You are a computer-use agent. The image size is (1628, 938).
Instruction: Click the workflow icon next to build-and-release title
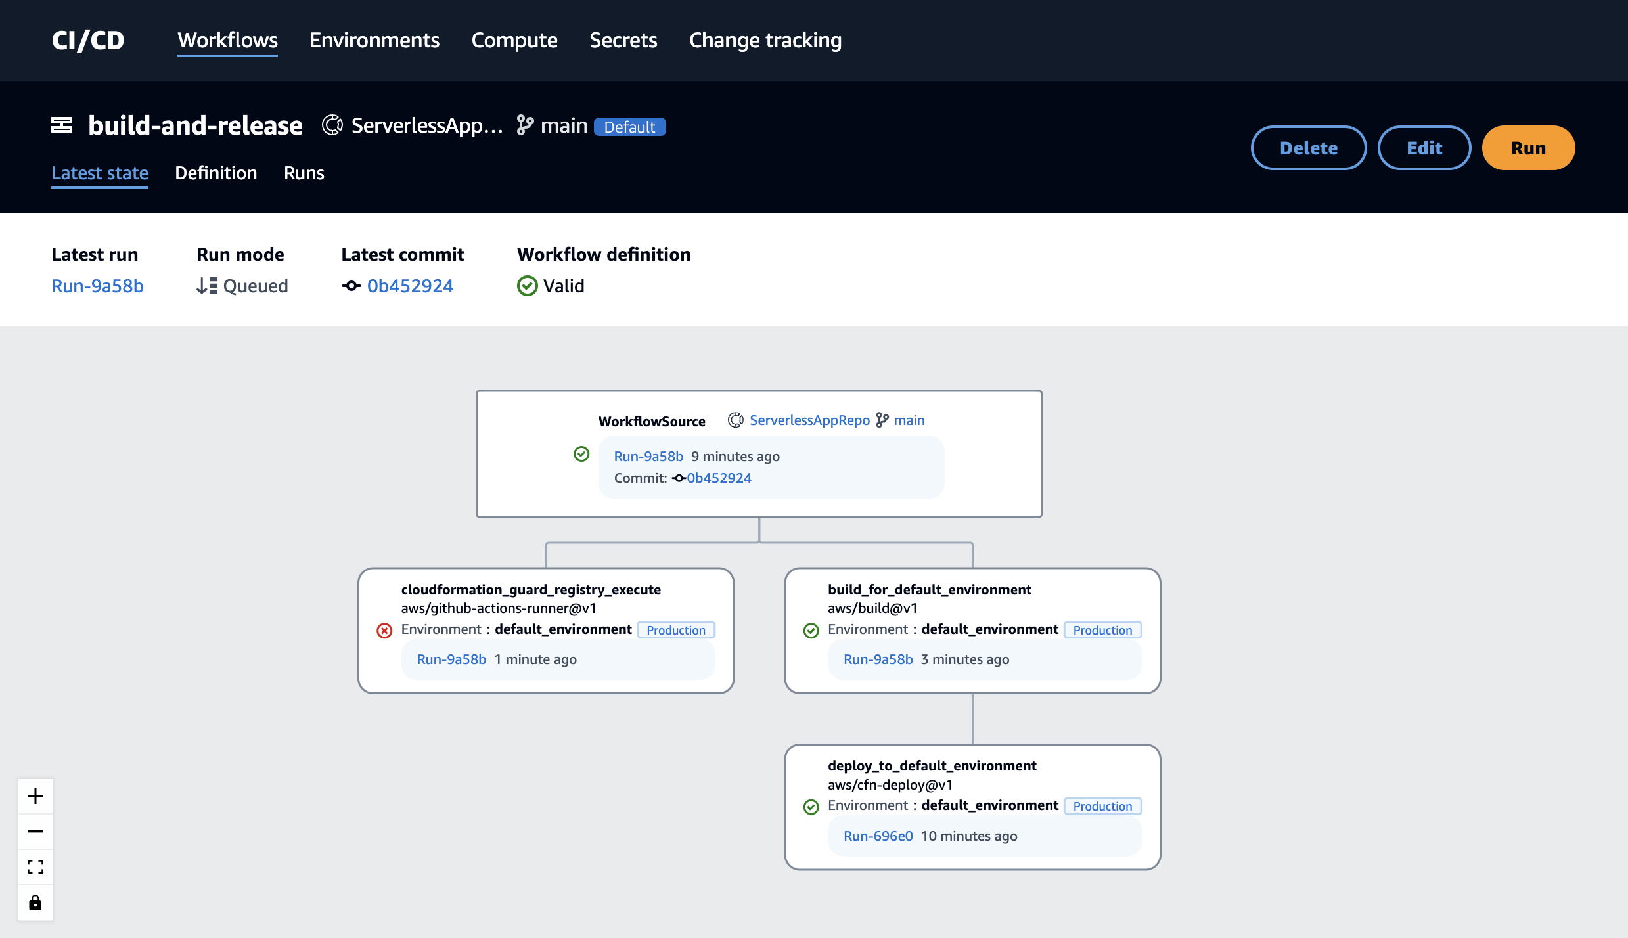tap(62, 124)
